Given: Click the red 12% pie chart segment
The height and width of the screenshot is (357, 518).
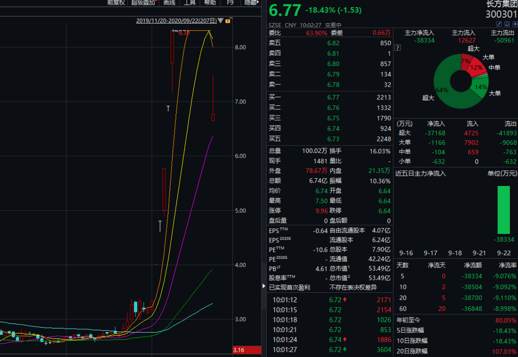Looking at the screenshot, I should [x=475, y=67].
